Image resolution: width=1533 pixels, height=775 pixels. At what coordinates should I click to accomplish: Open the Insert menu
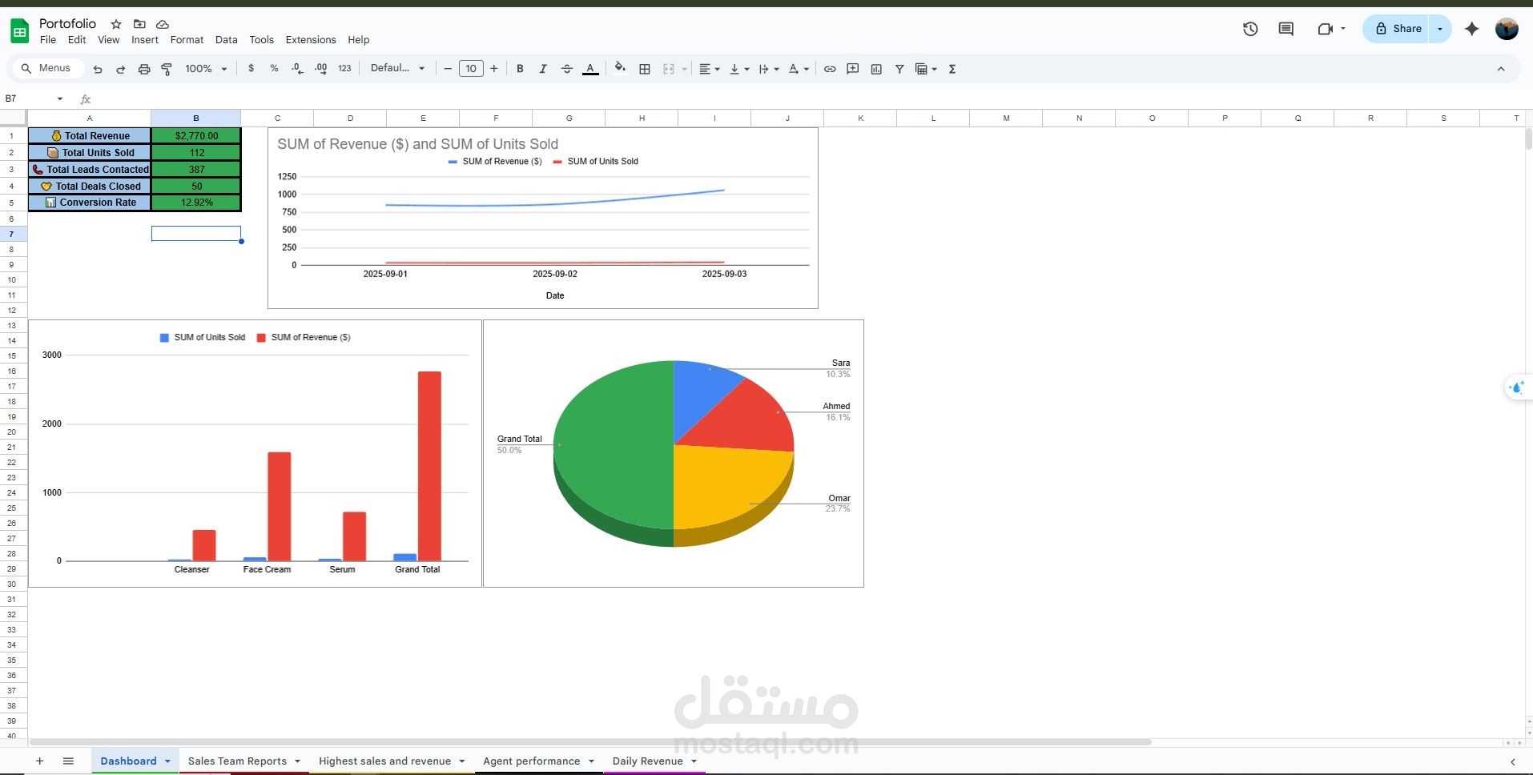click(x=145, y=39)
